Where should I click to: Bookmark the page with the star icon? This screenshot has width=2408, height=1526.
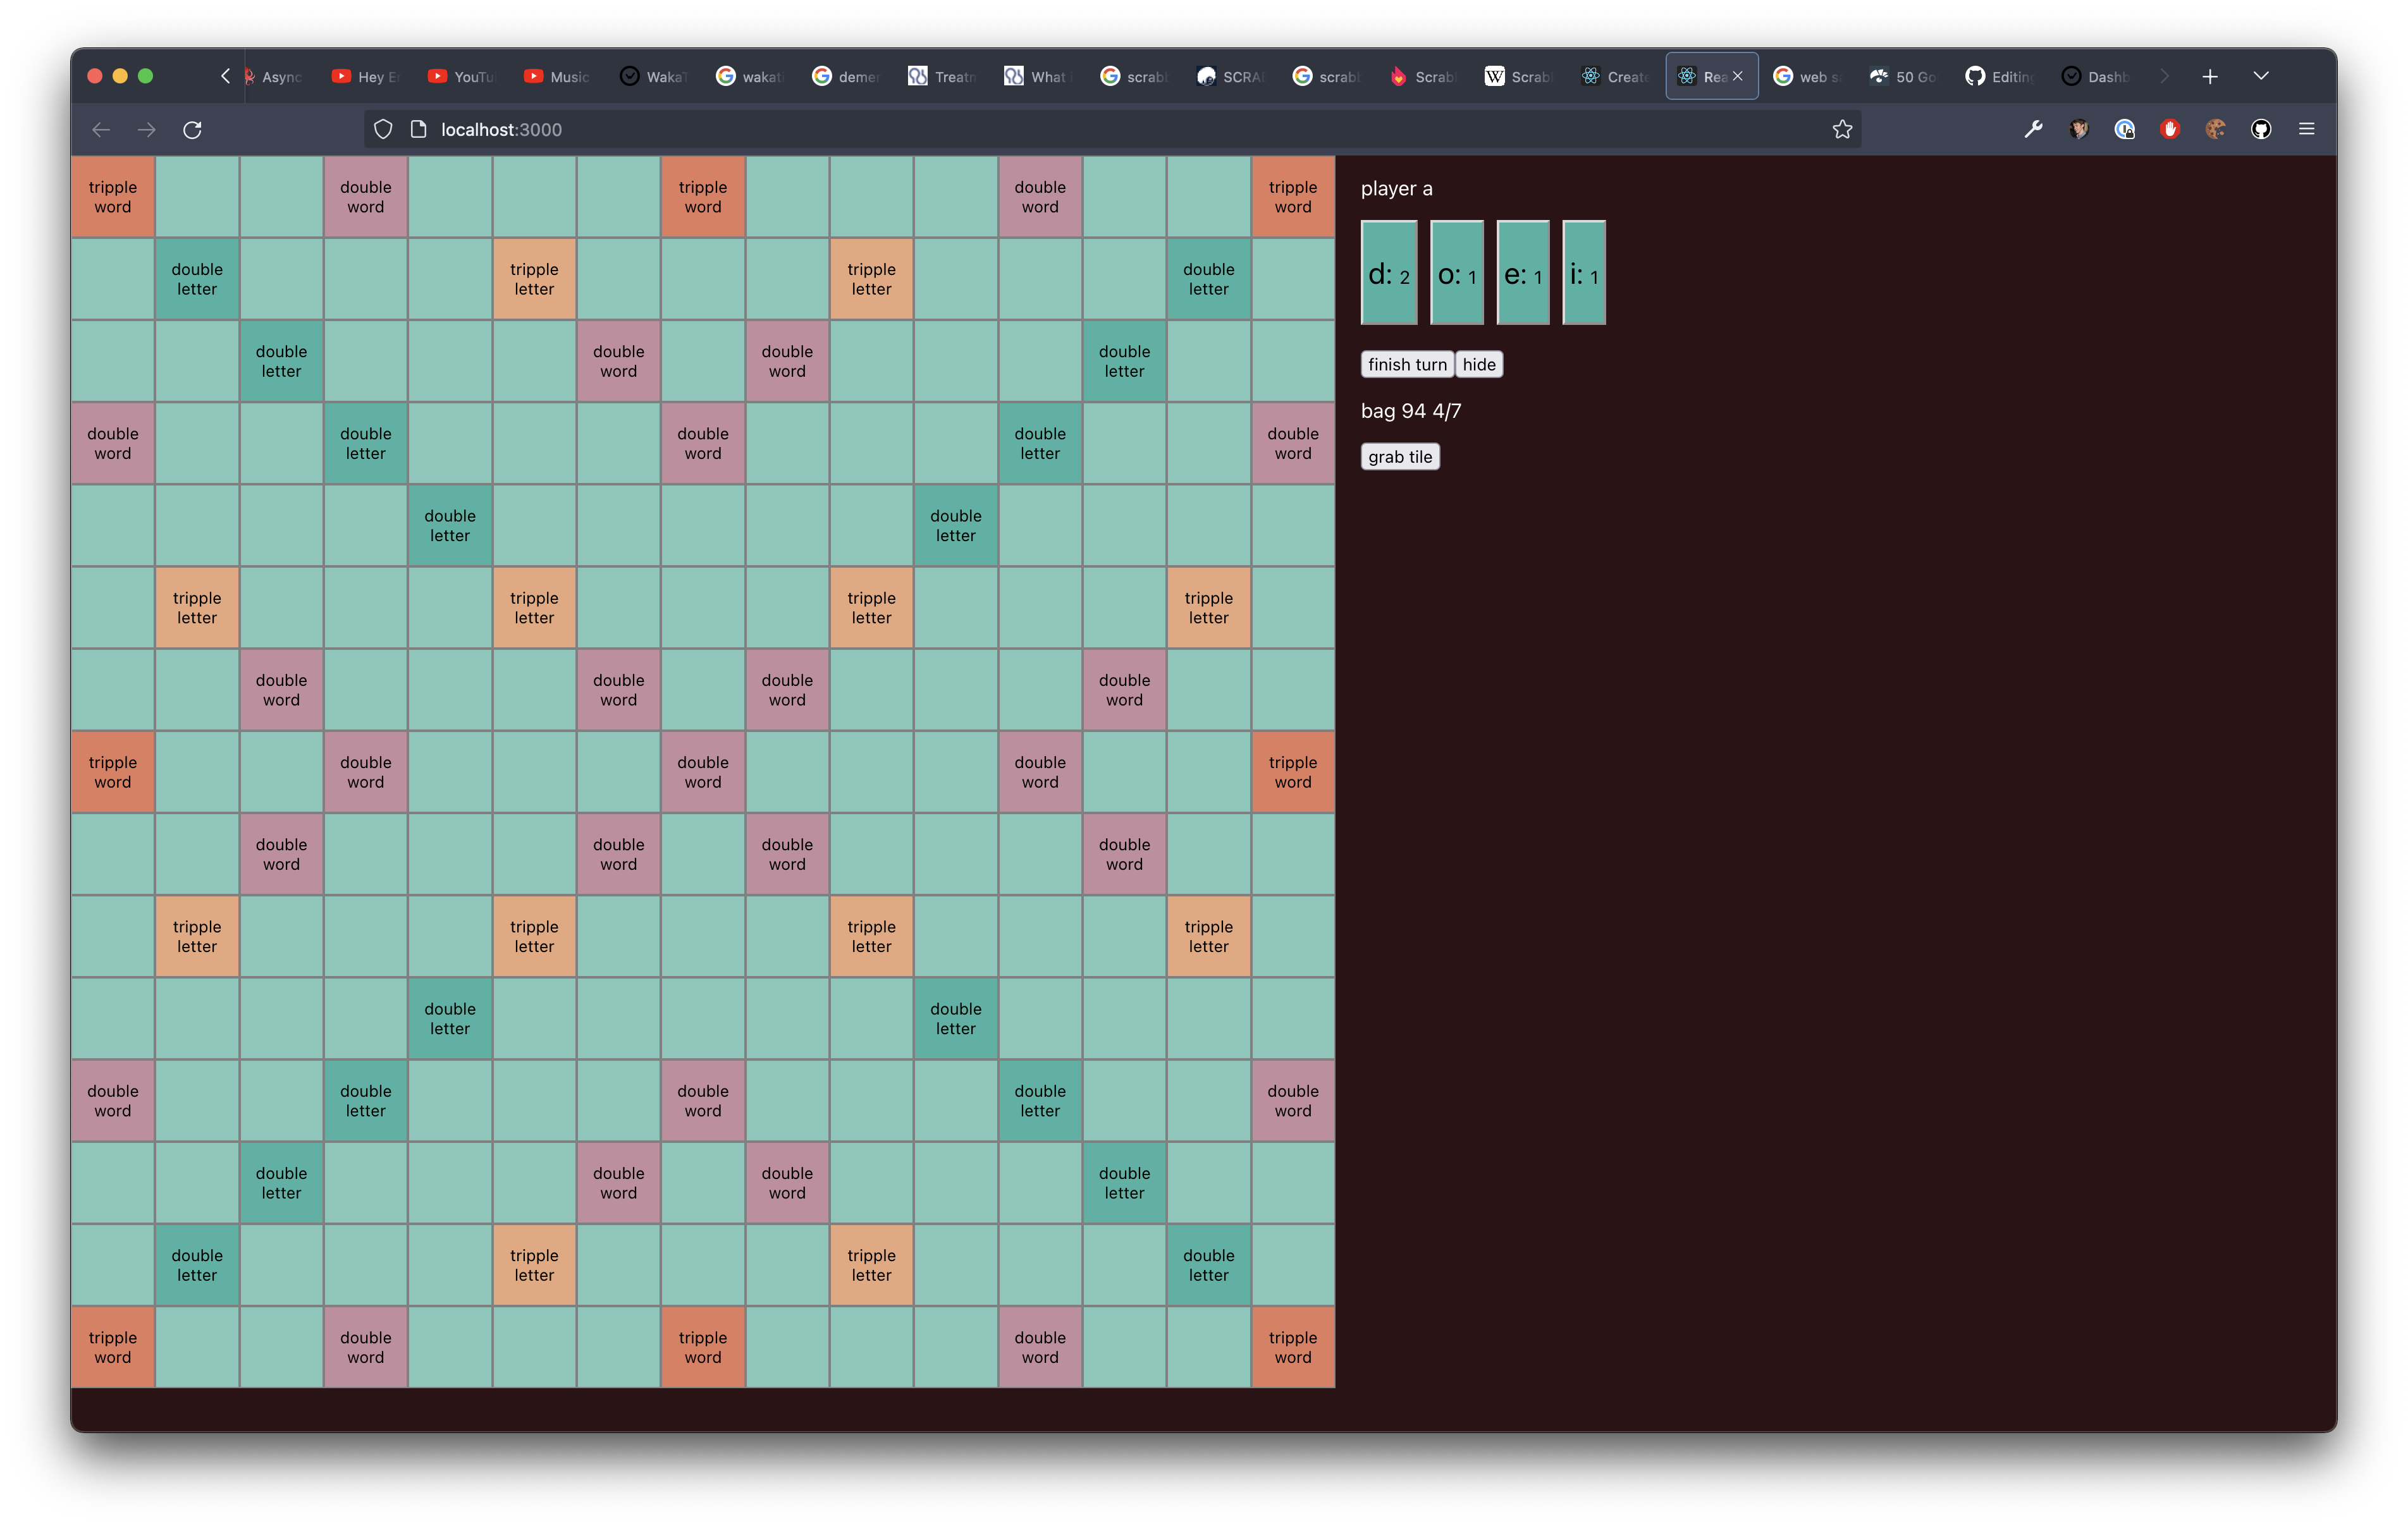click(x=1843, y=129)
